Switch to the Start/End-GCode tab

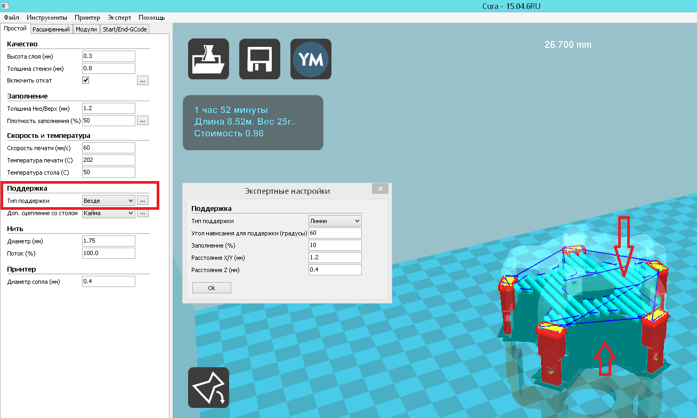tap(125, 29)
